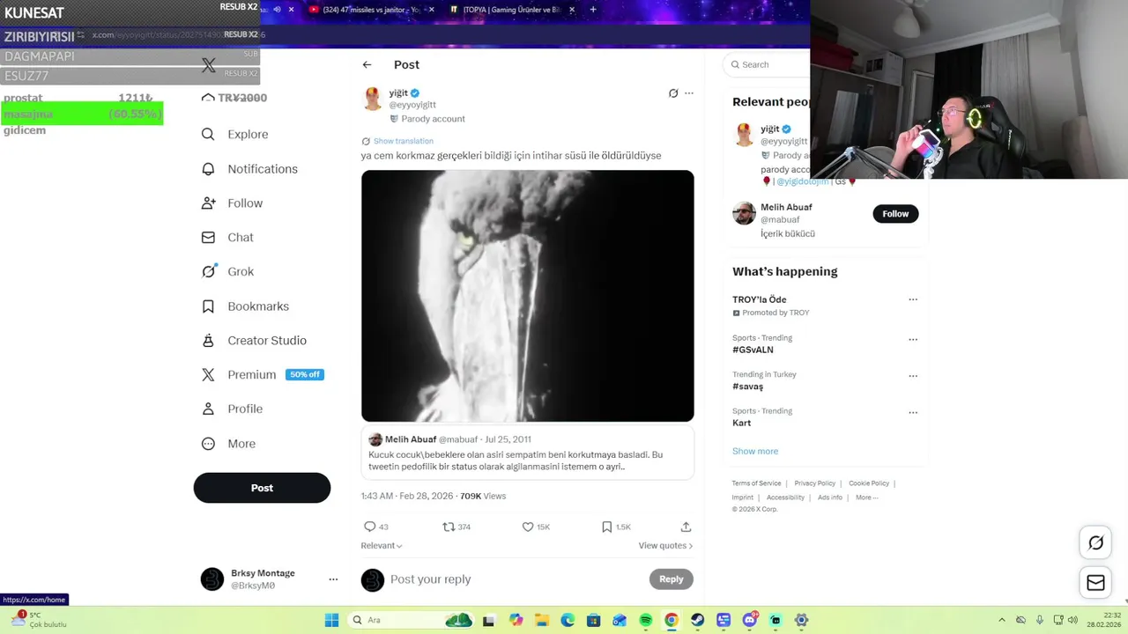This screenshot has height=634, width=1128.
Task: Open Privacy Policy footer link
Action: click(x=814, y=483)
